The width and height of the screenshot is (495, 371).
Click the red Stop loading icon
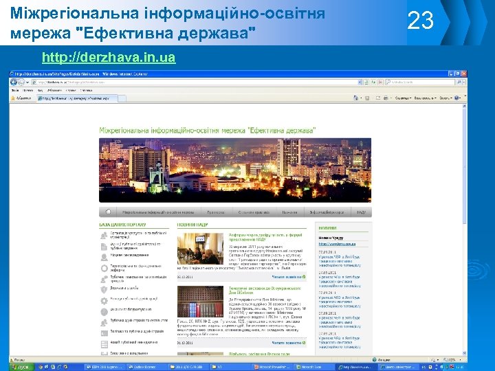380,82
